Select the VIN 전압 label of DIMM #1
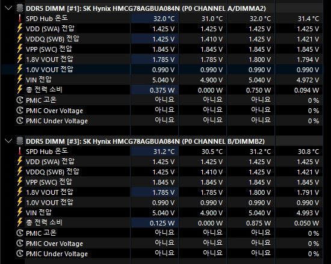331x264 pixels. (39, 80)
